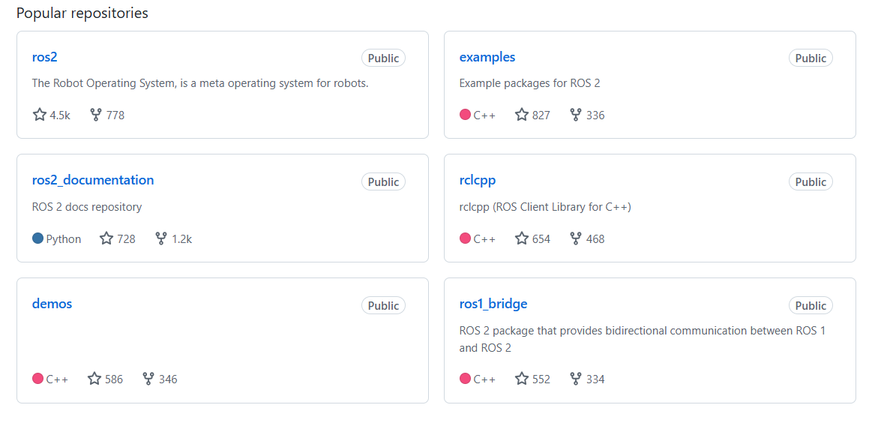Open the rclcpp repository link
Screen dimensions: 881x423
478,180
